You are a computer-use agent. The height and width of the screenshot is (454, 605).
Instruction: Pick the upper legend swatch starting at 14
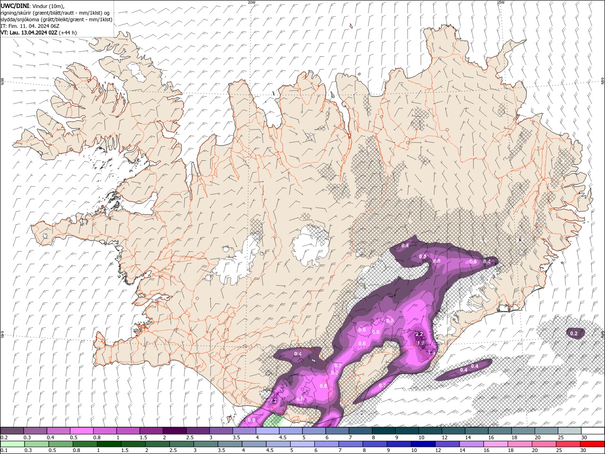tap(477, 431)
